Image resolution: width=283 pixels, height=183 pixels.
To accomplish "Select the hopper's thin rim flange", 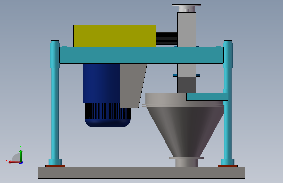I will pyautogui.click(x=183, y=106).
